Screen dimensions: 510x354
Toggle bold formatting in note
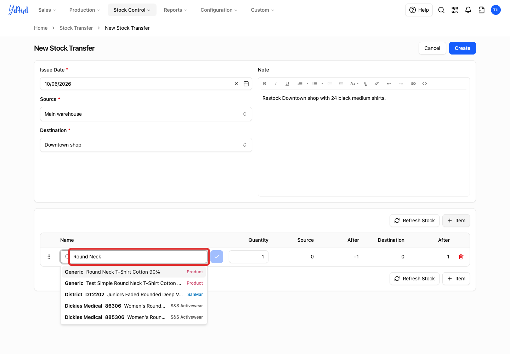point(265,84)
